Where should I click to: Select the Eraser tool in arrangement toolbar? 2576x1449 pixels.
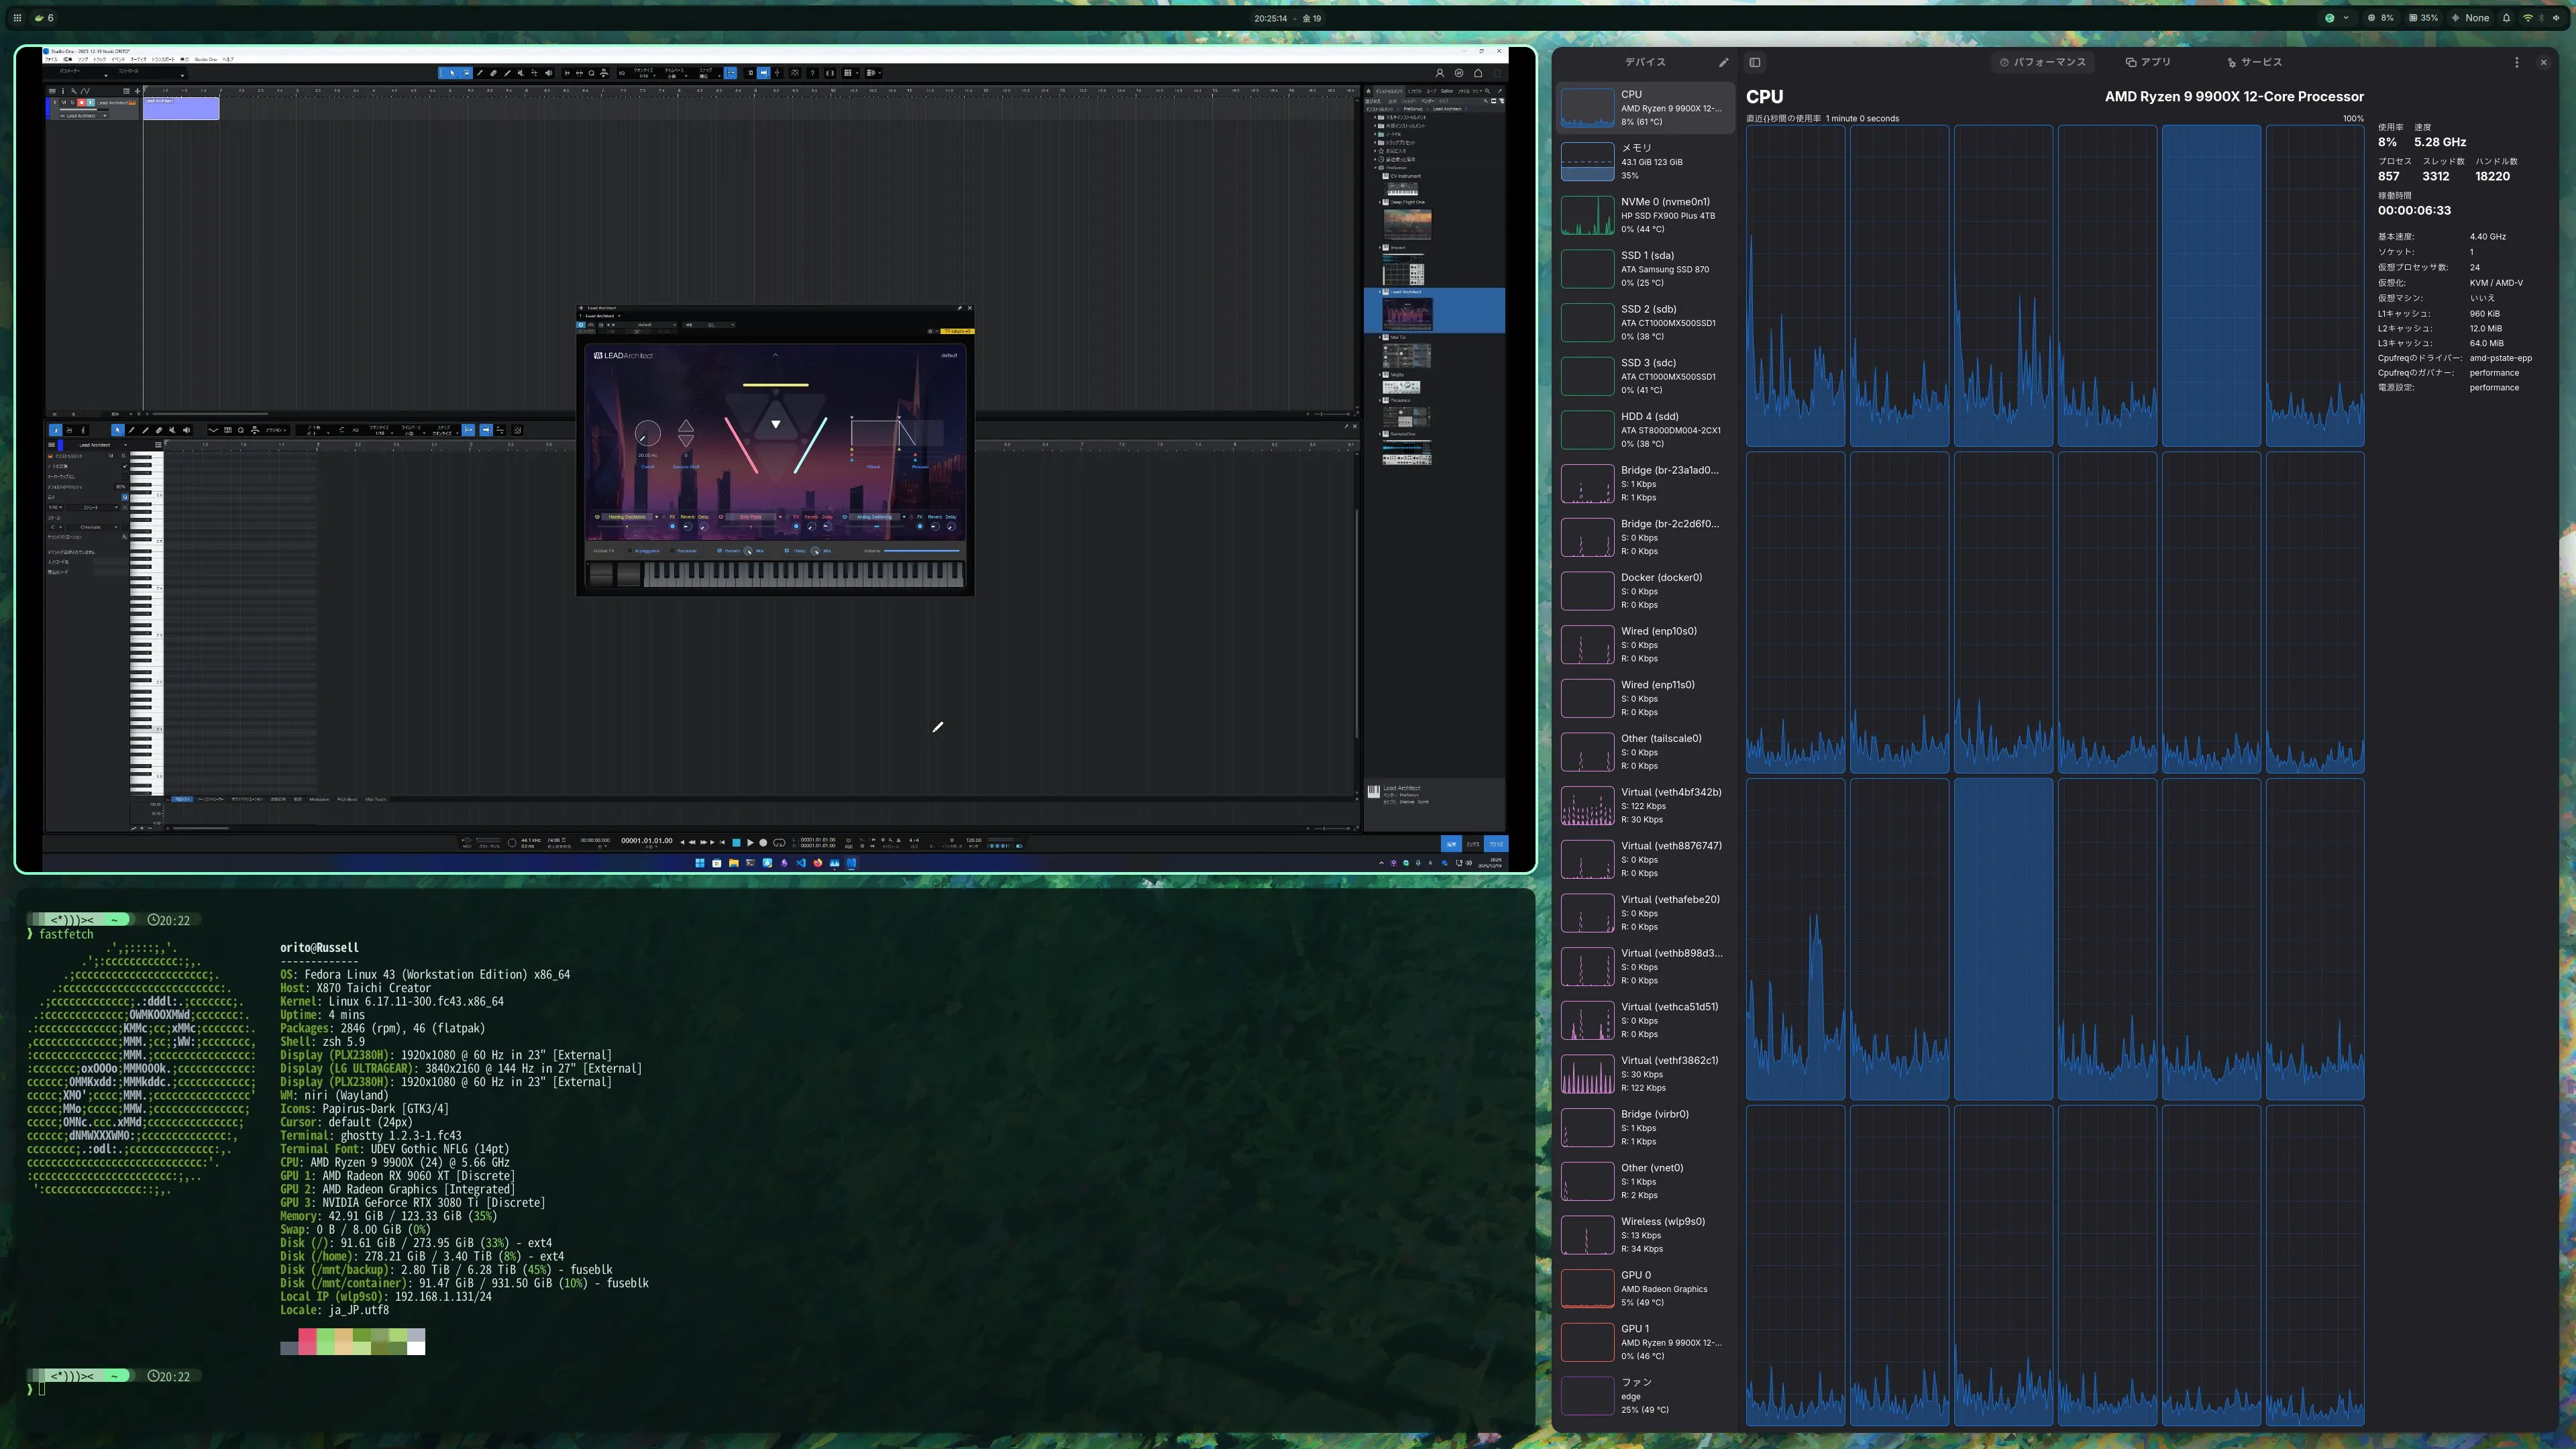point(493,73)
